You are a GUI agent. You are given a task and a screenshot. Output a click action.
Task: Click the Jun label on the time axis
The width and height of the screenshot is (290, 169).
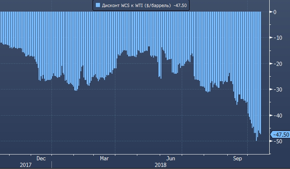point(171,158)
